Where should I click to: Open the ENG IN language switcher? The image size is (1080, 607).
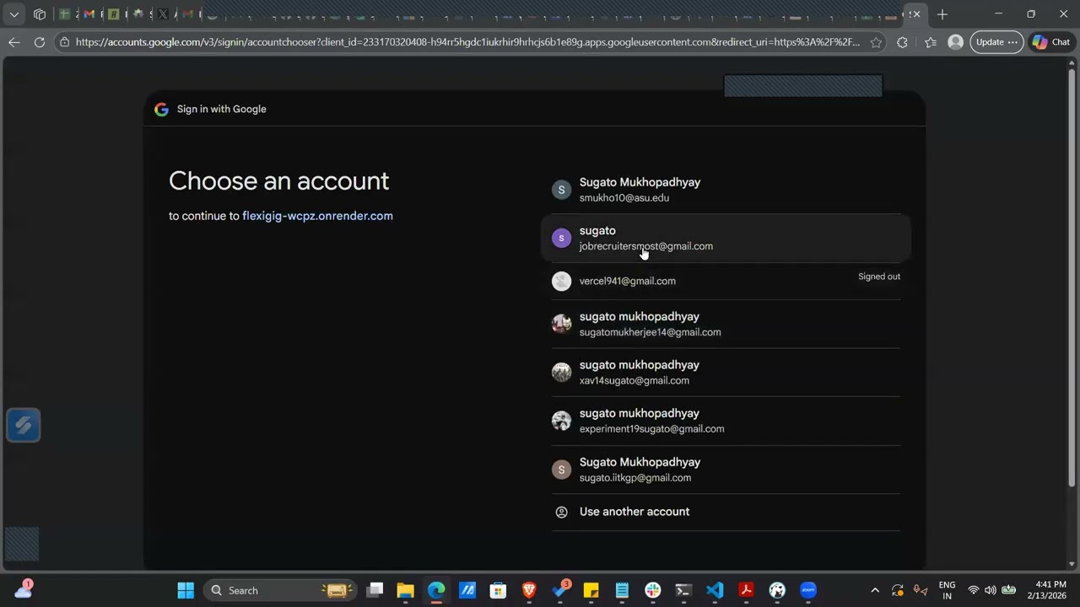[947, 590]
